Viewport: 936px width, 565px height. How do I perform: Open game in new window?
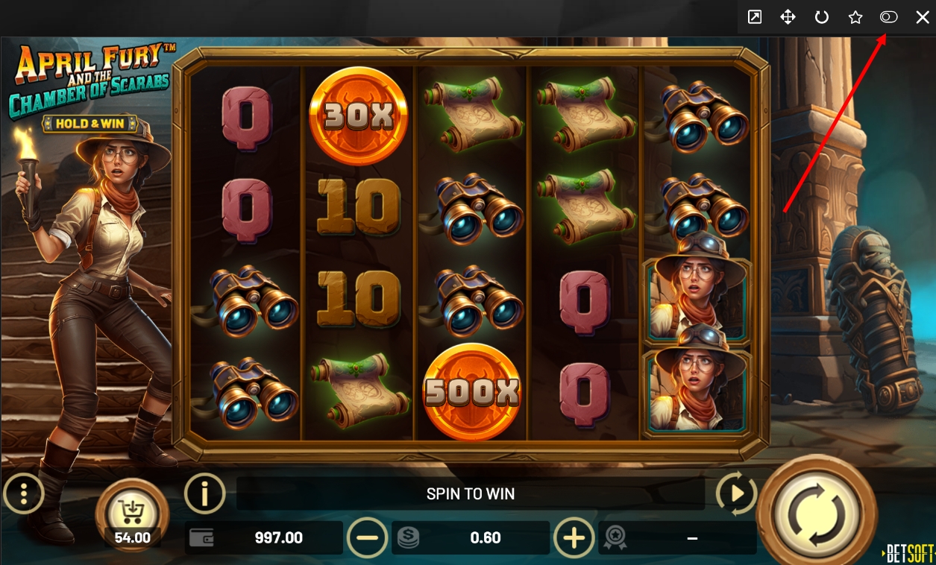[x=755, y=17]
